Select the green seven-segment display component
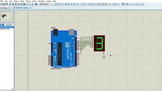Screen dimensions: 162x91 click(99, 43)
